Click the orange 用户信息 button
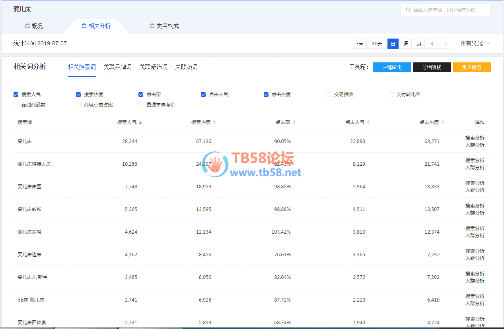Image resolution: width=504 pixels, height=329 pixels. click(x=471, y=67)
